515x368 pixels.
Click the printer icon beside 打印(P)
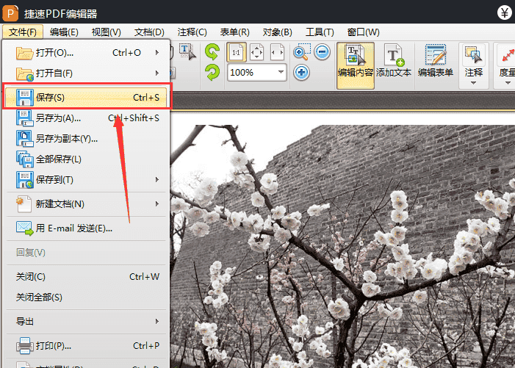(25, 346)
